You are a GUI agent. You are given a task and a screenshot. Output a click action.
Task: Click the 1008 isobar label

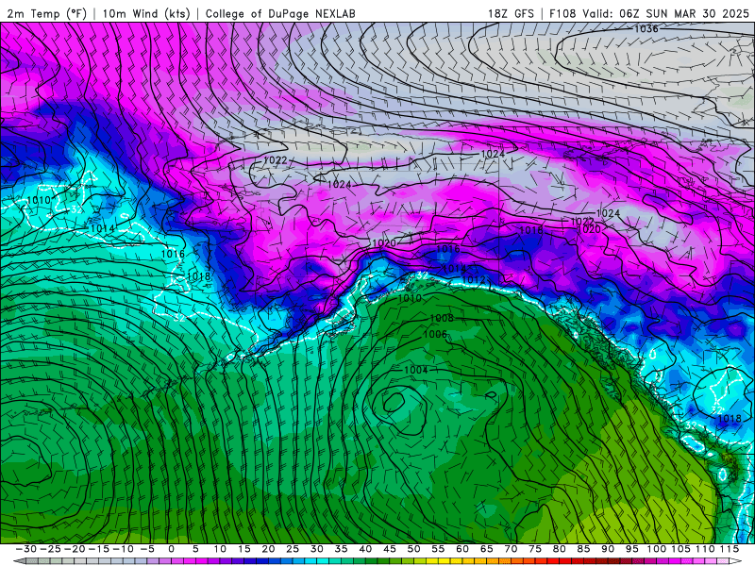click(x=442, y=318)
